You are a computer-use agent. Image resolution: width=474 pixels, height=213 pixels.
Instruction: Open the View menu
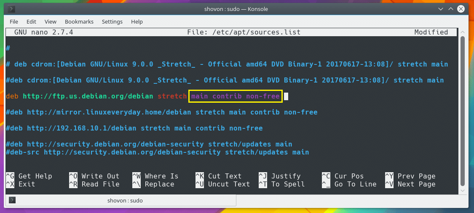click(51, 22)
